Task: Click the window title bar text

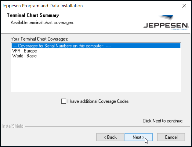Action: coord(42,6)
